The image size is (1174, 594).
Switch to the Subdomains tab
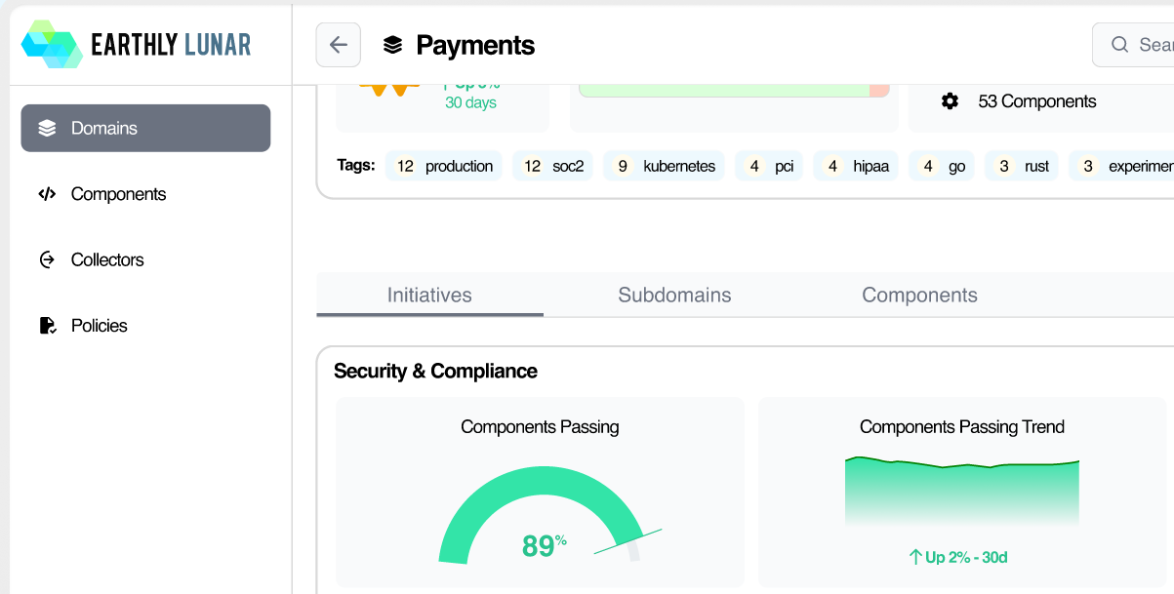tap(674, 295)
